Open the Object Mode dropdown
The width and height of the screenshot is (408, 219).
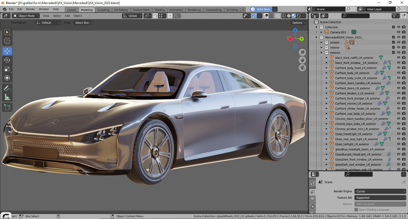[26, 16]
